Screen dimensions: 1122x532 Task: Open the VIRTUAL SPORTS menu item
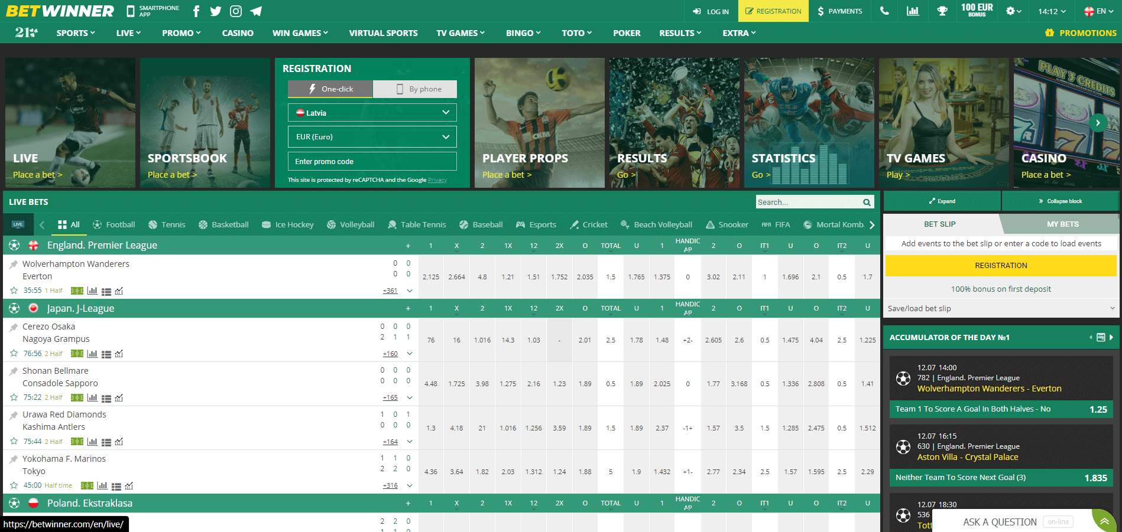point(383,33)
